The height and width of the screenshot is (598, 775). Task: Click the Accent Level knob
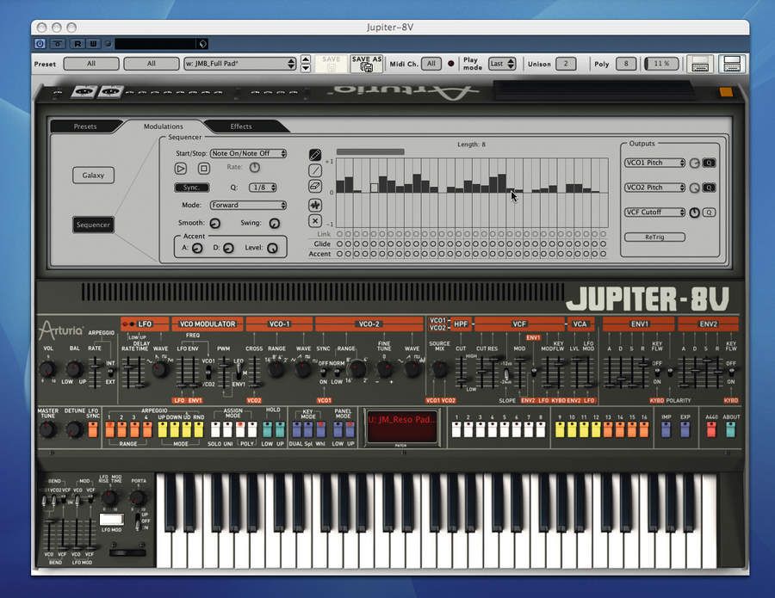tap(272, 248)
